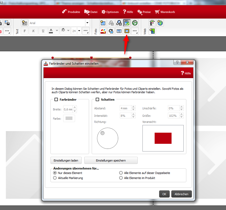Click the Farbe color swatch
Image resolution: width=226 pixels, height=210 pixels.
pyautogui.click(x=69, y=119)
